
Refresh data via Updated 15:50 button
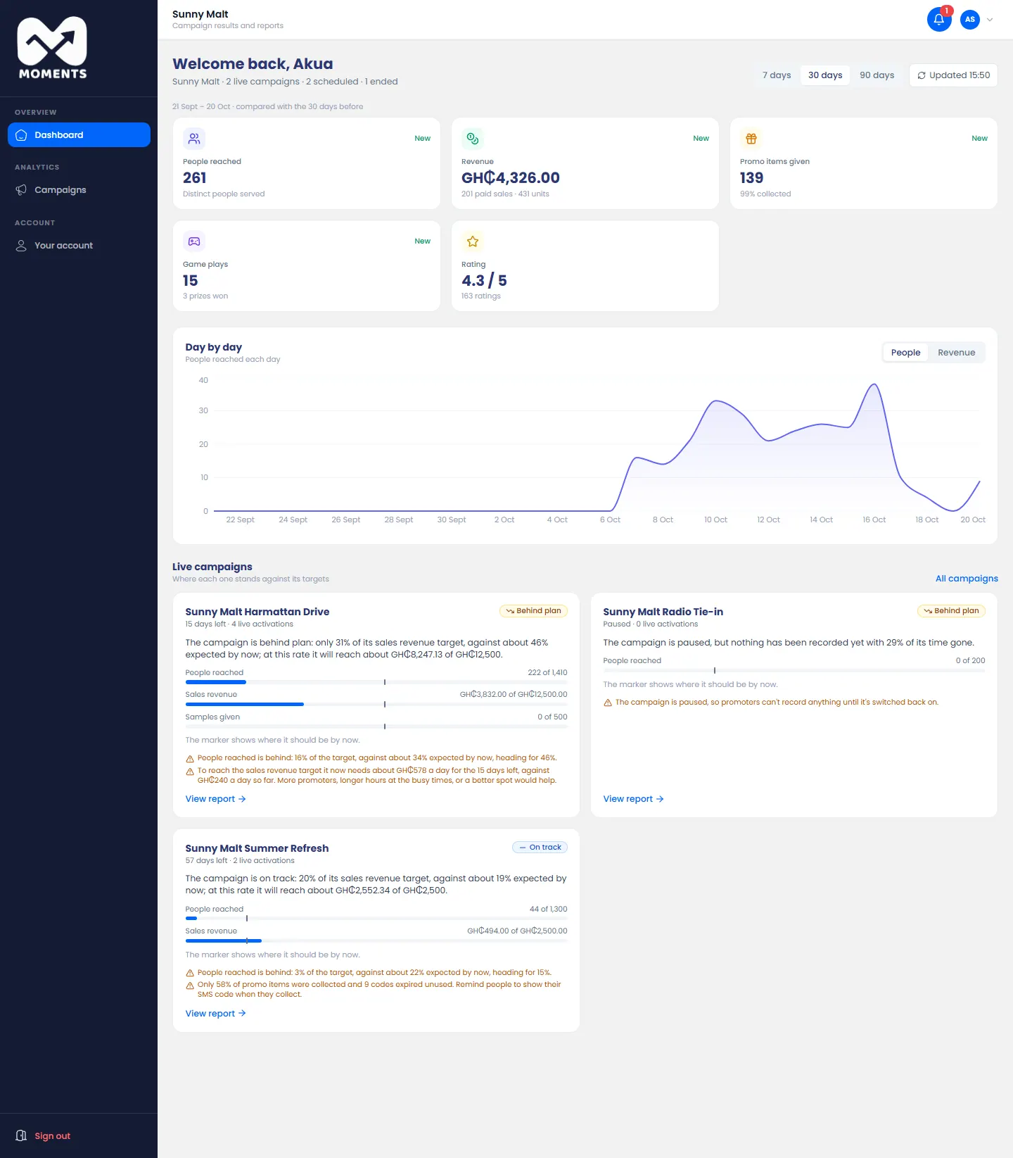[x=953, y=75]
